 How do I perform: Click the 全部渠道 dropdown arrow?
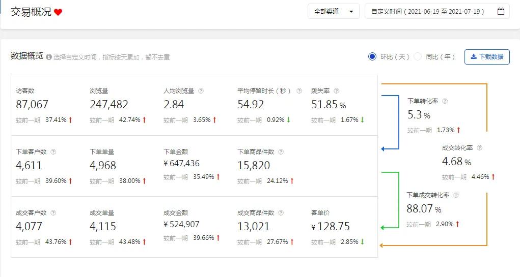[351, 12]
